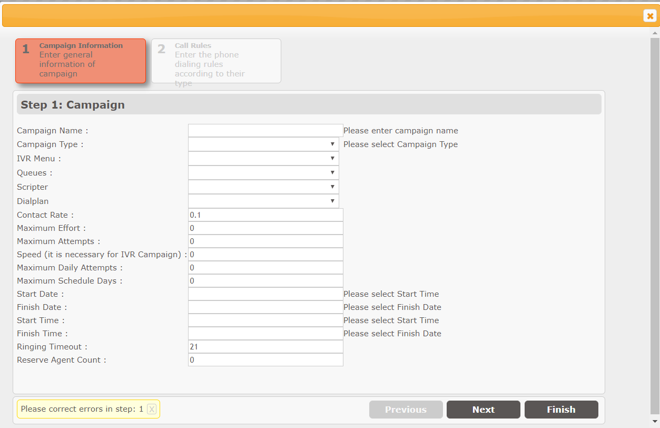Viewport: 660px width, 428px height.
Task: Switch to the Call Rules step
Action: click(x=216, y=61)
